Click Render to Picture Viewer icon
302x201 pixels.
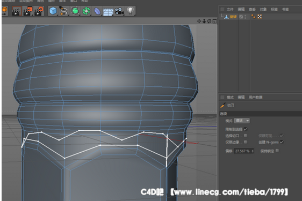(28, 11)
